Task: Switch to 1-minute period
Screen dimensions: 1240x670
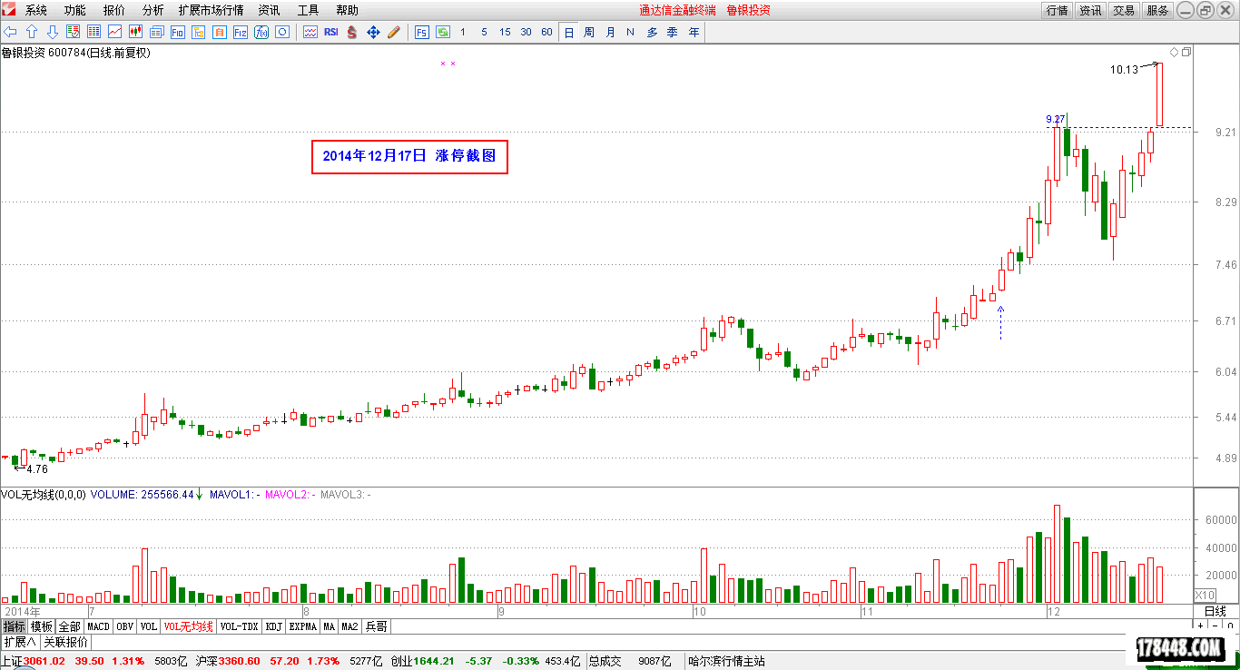Action: pos(463,32)
